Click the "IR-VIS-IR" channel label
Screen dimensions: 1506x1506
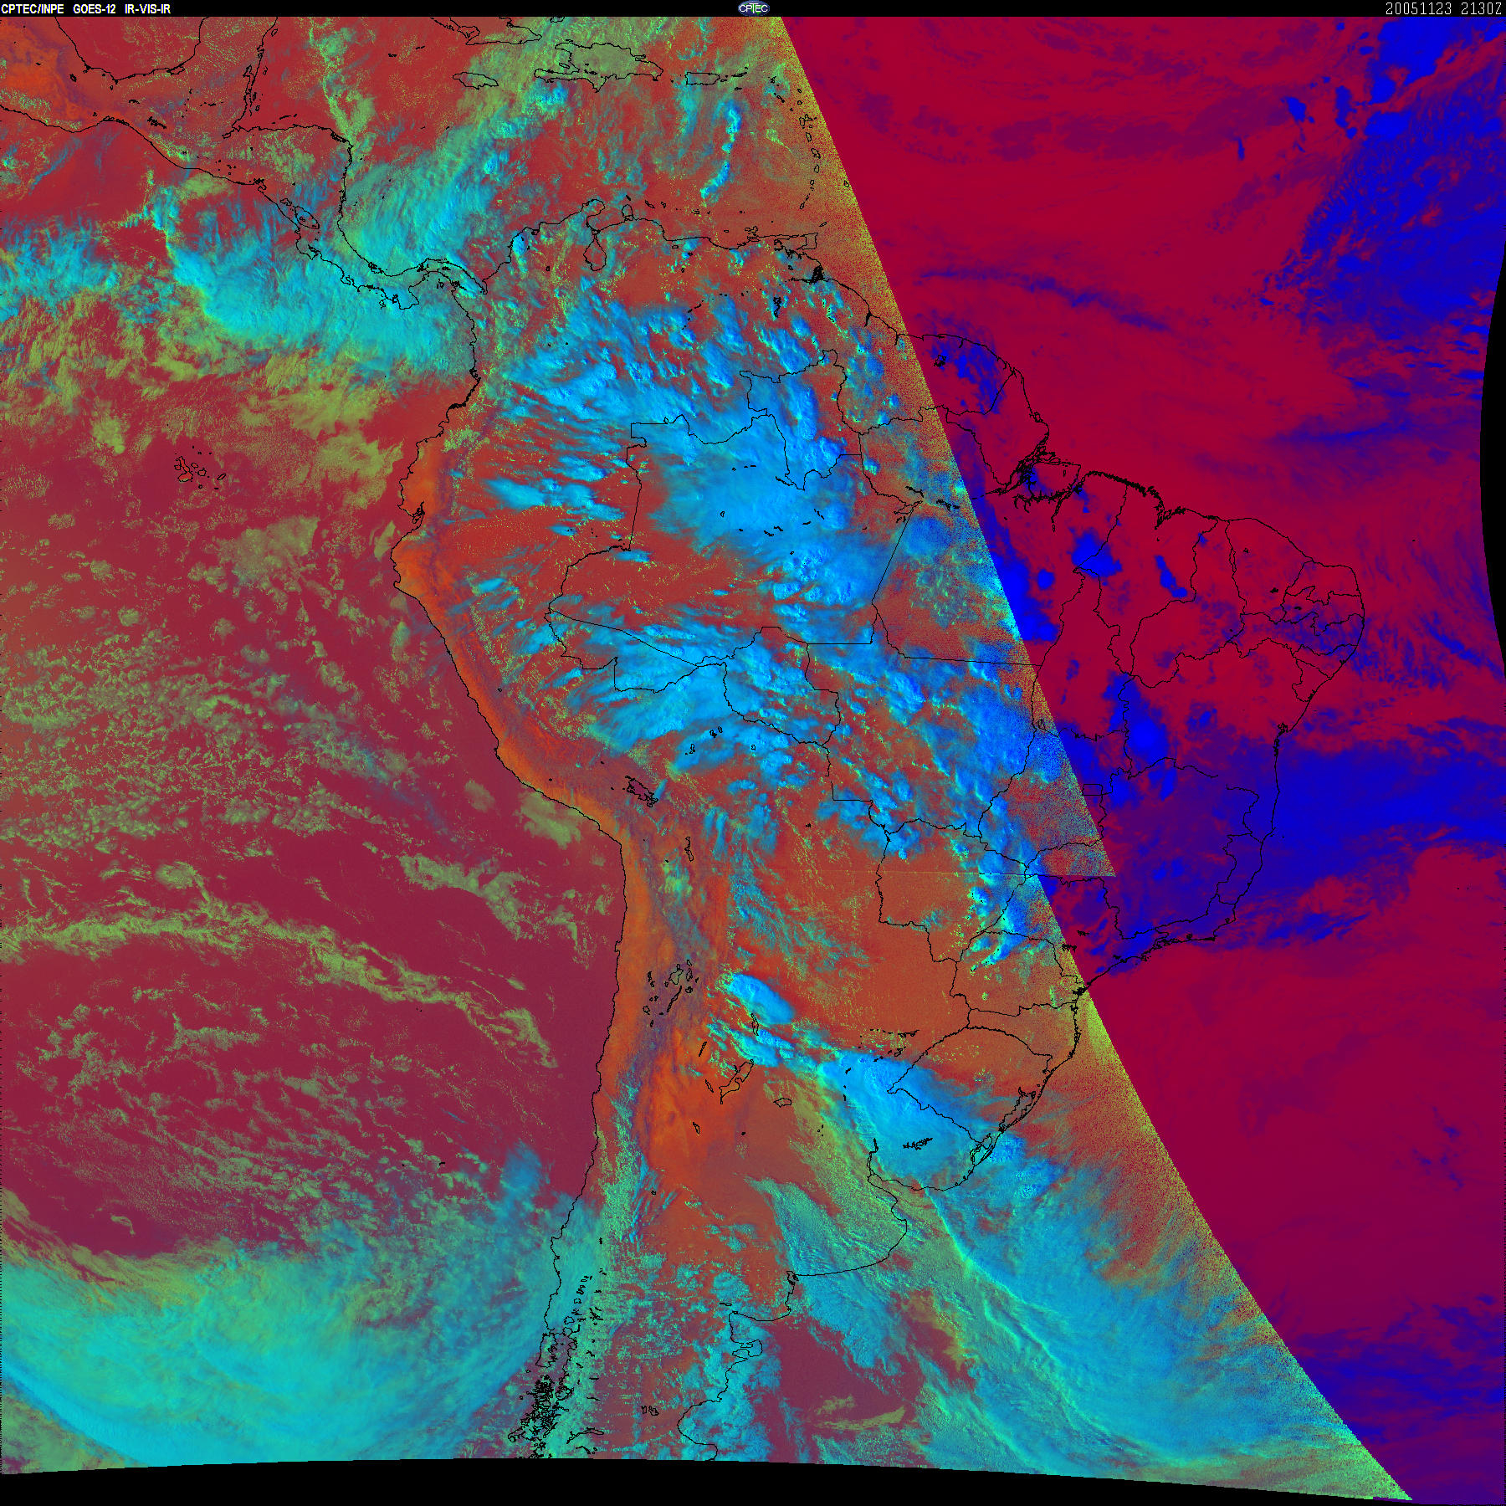click(146, 9)
